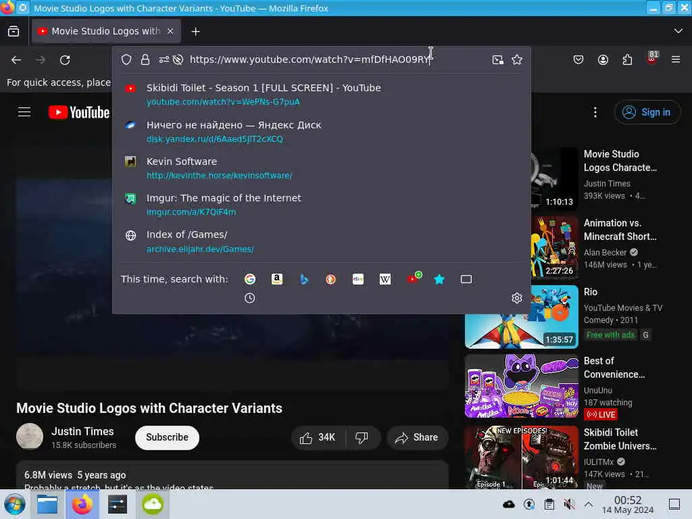This screenshot has height=519, width=692.
Task: Select the Index of /Games/ suggestion
Action: 321,241
